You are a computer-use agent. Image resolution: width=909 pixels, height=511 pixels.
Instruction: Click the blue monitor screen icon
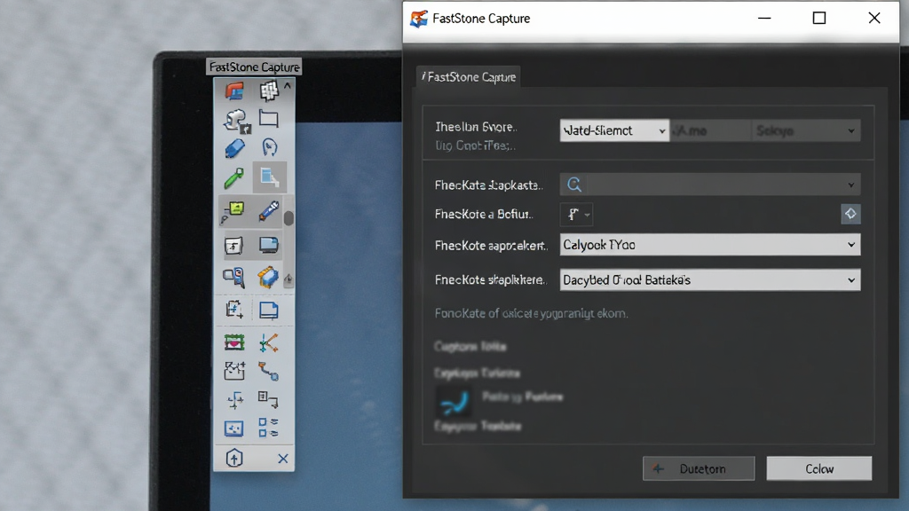(x=268, y=245)
